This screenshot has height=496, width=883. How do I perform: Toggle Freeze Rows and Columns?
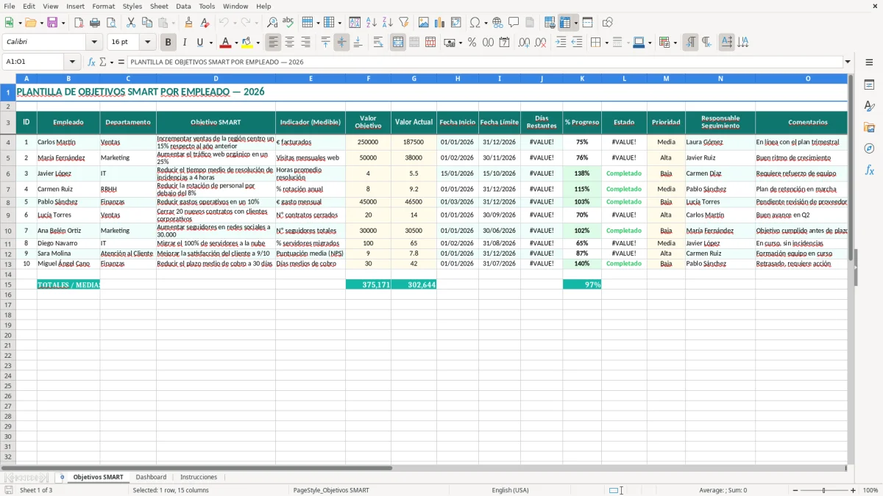pos(565,23)
